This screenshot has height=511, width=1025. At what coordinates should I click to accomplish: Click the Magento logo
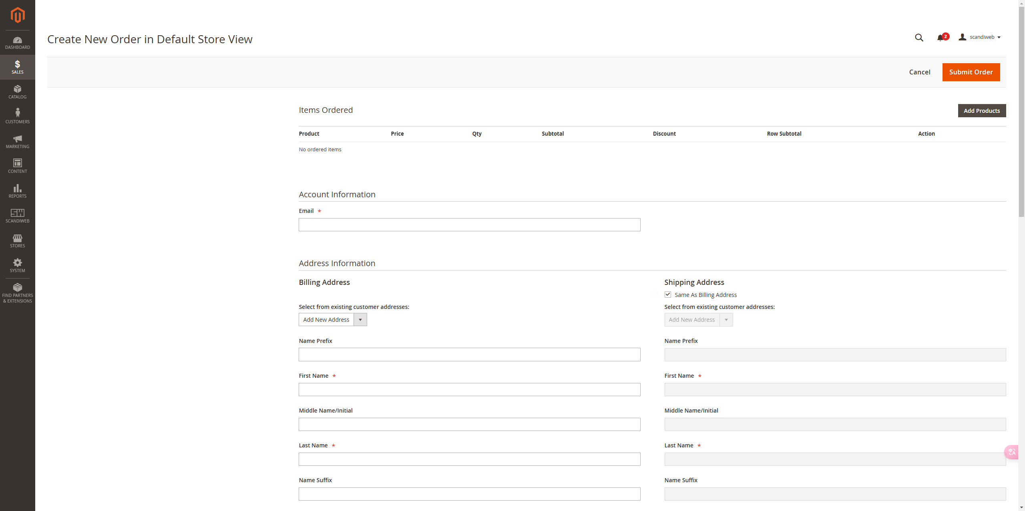[17, 15]
